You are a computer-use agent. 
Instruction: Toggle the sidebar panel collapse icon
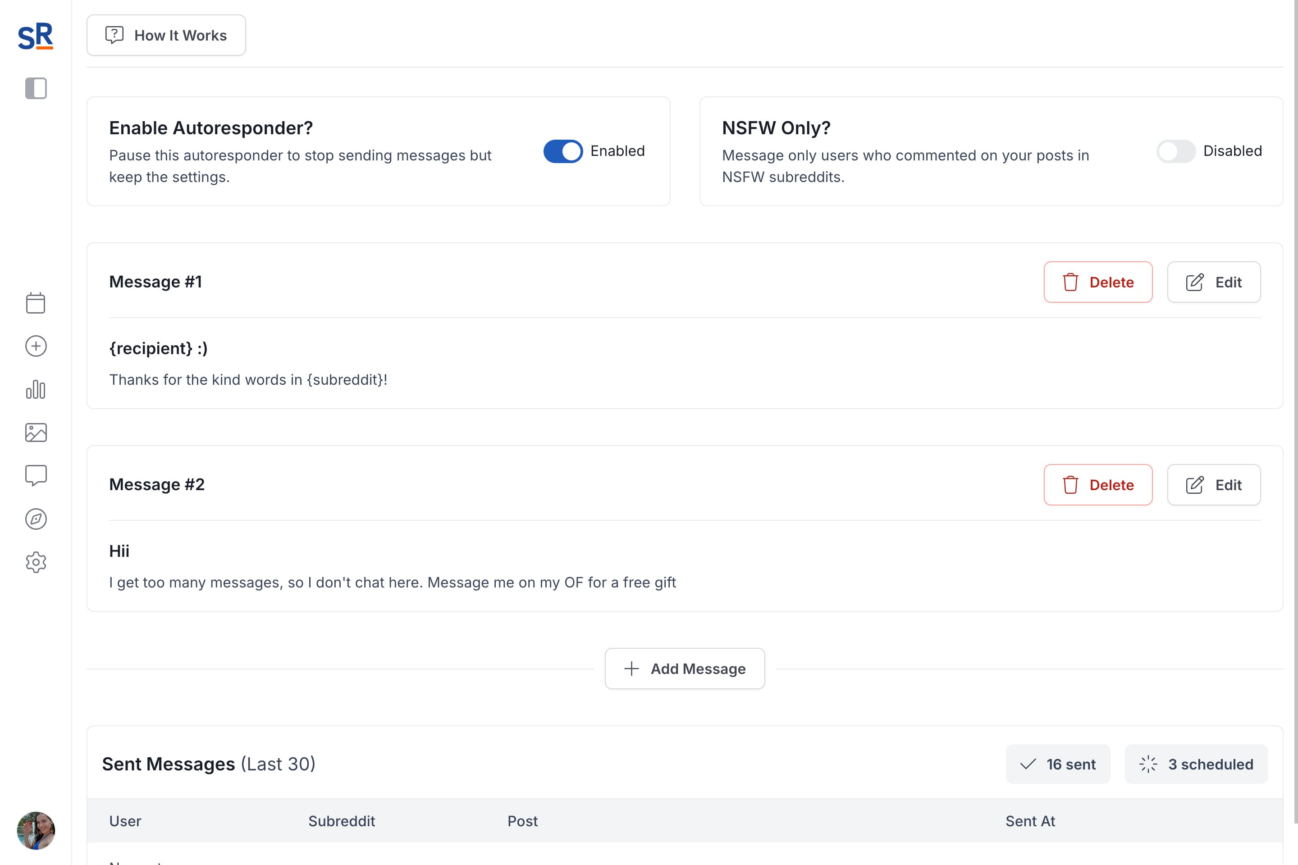[36, 88]
